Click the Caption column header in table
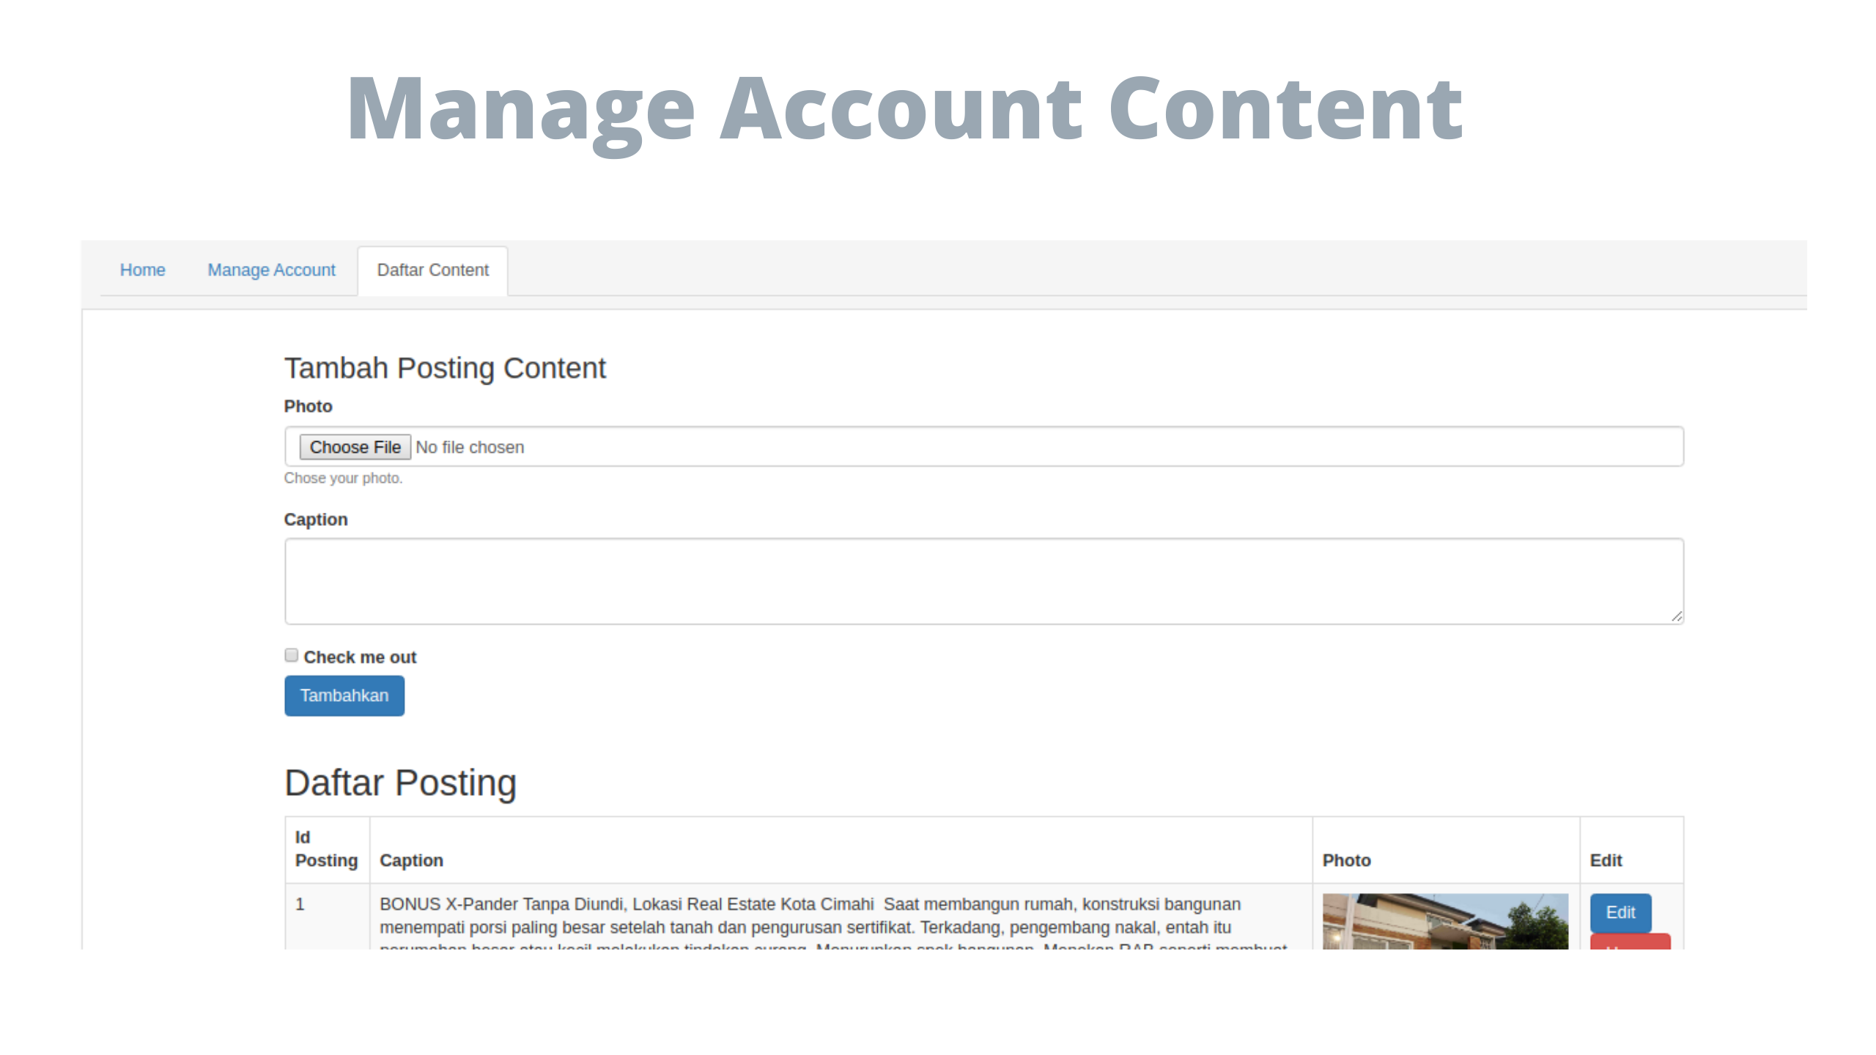The image size is (1876, 1055). pos(411,860)
